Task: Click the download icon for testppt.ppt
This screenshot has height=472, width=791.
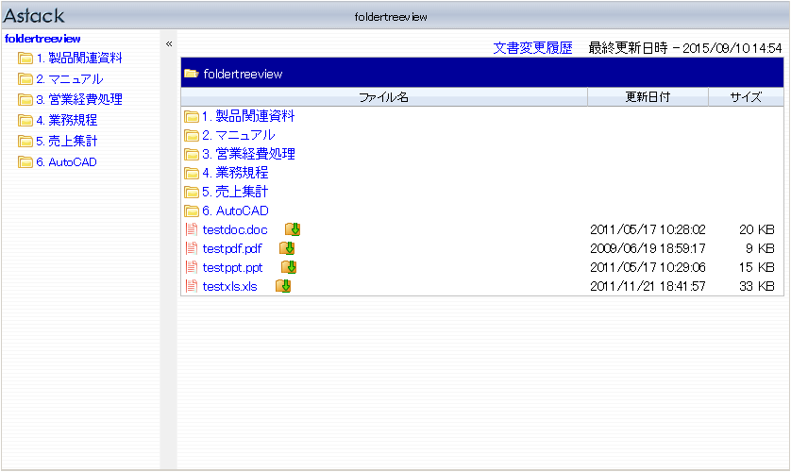Action: 289,267
